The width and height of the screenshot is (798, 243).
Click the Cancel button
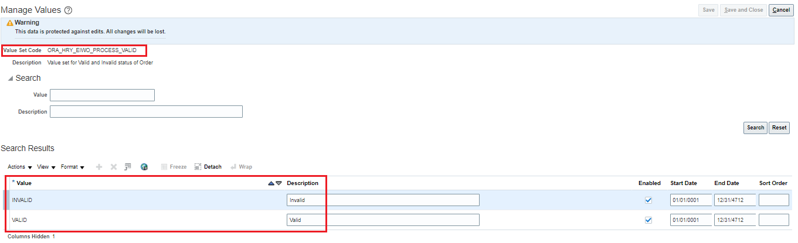[x=781, y=10]
